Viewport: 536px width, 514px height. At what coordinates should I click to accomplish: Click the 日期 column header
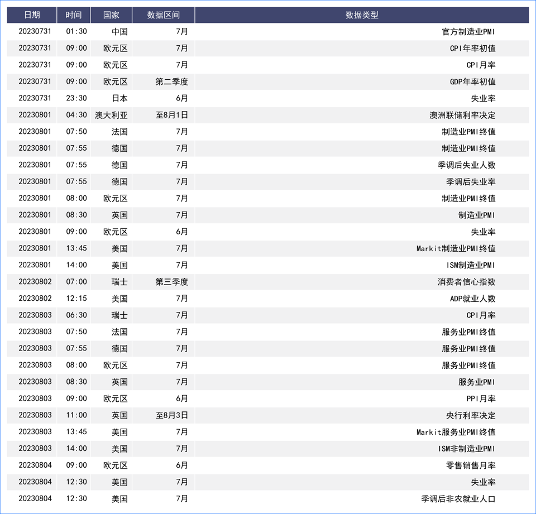(x=32, y=15)
